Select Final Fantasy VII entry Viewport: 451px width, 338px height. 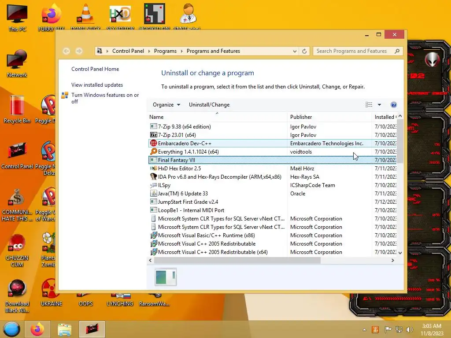(x=272, y=160)
